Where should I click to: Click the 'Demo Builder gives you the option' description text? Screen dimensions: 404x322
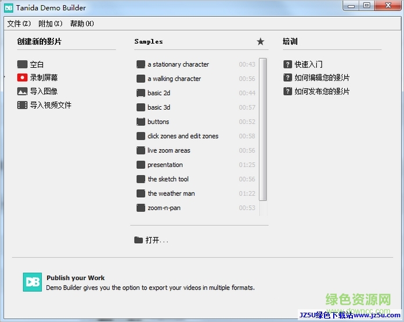point(150,288)
